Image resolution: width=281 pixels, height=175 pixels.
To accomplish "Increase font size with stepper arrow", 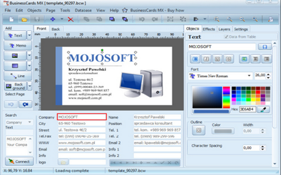I will (268, 74).
